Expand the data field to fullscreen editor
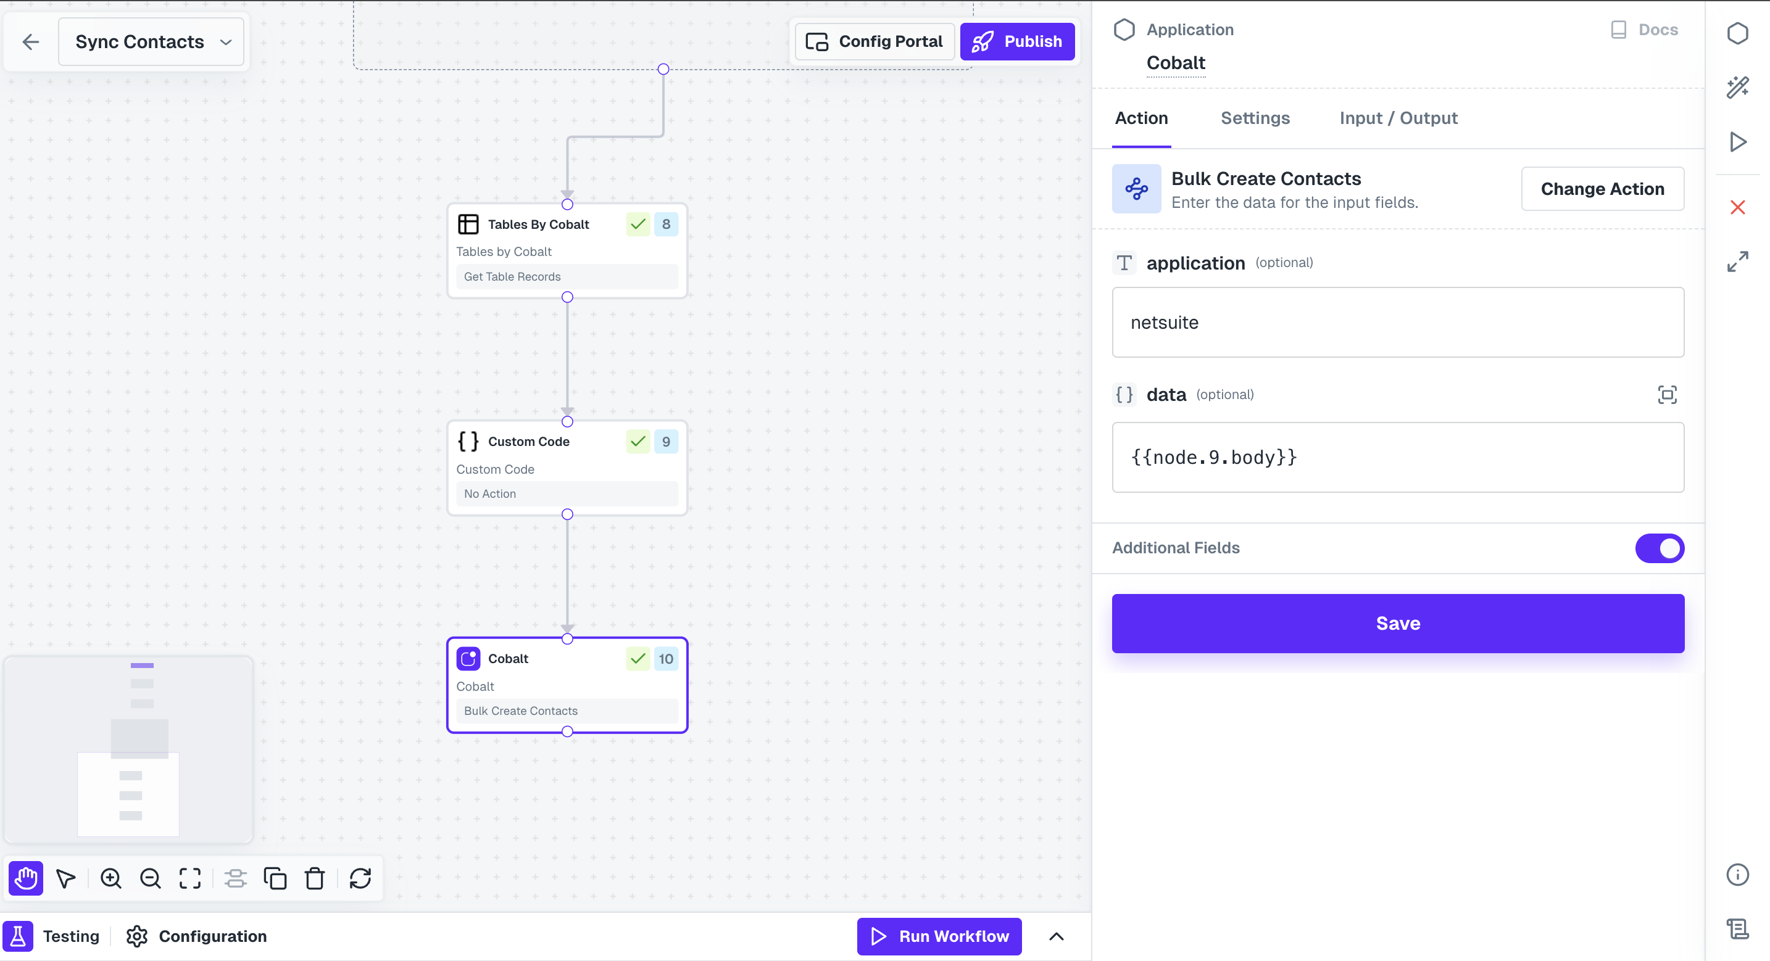 [x=1667, y=394]
